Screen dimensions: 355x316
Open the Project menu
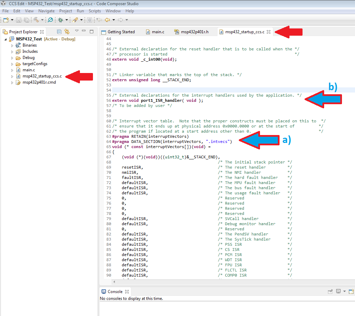[x=66, y=11]
